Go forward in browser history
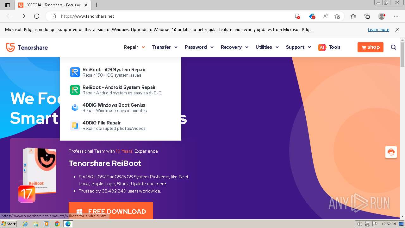 pyautogui.click(x=23, y=16)
